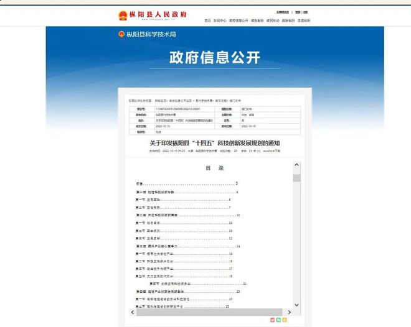
Task: Click the 登录 login link
Action: pyautogui.click(x=298, y=12)
